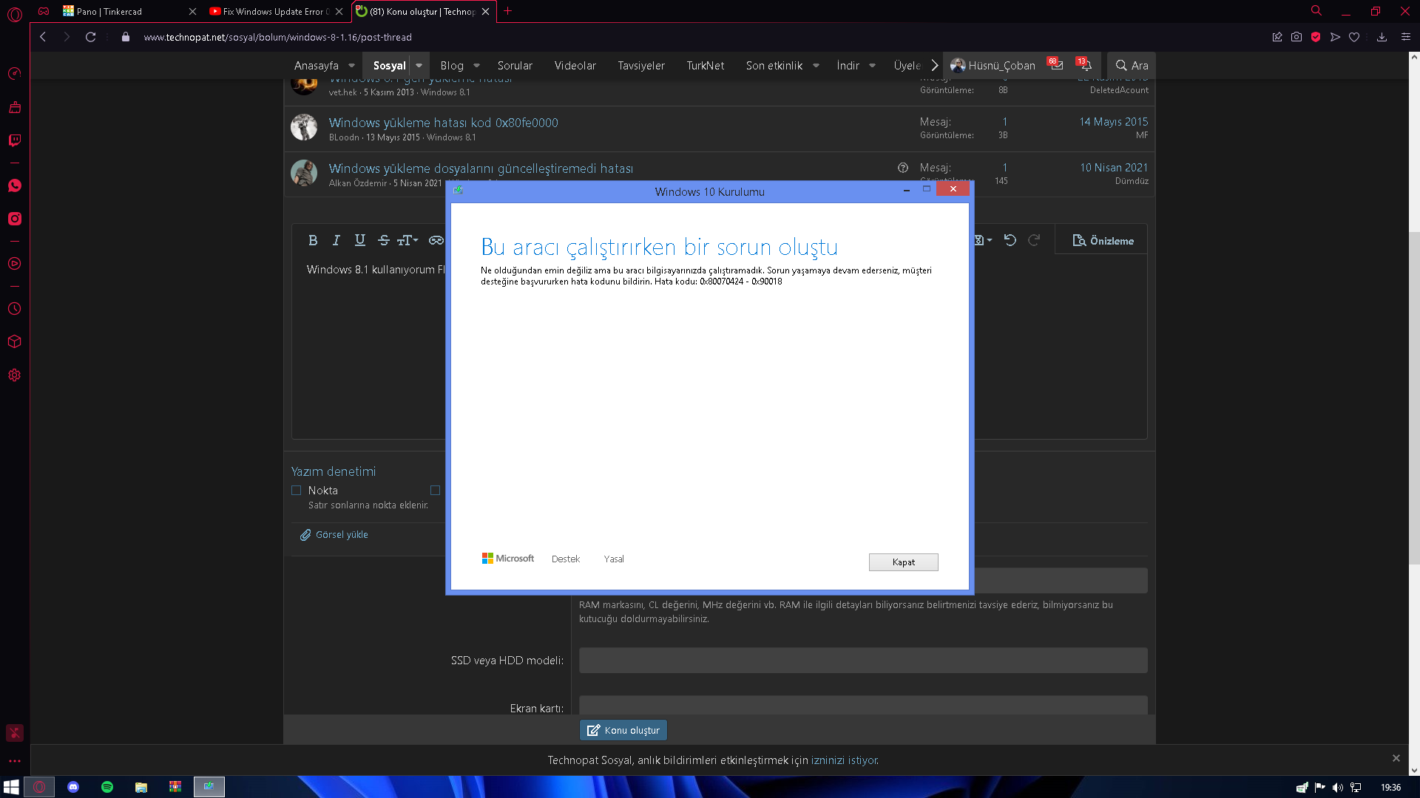Open the Sorular menu item
Screen dimensions: 1420x798
(x=515, y=66)
